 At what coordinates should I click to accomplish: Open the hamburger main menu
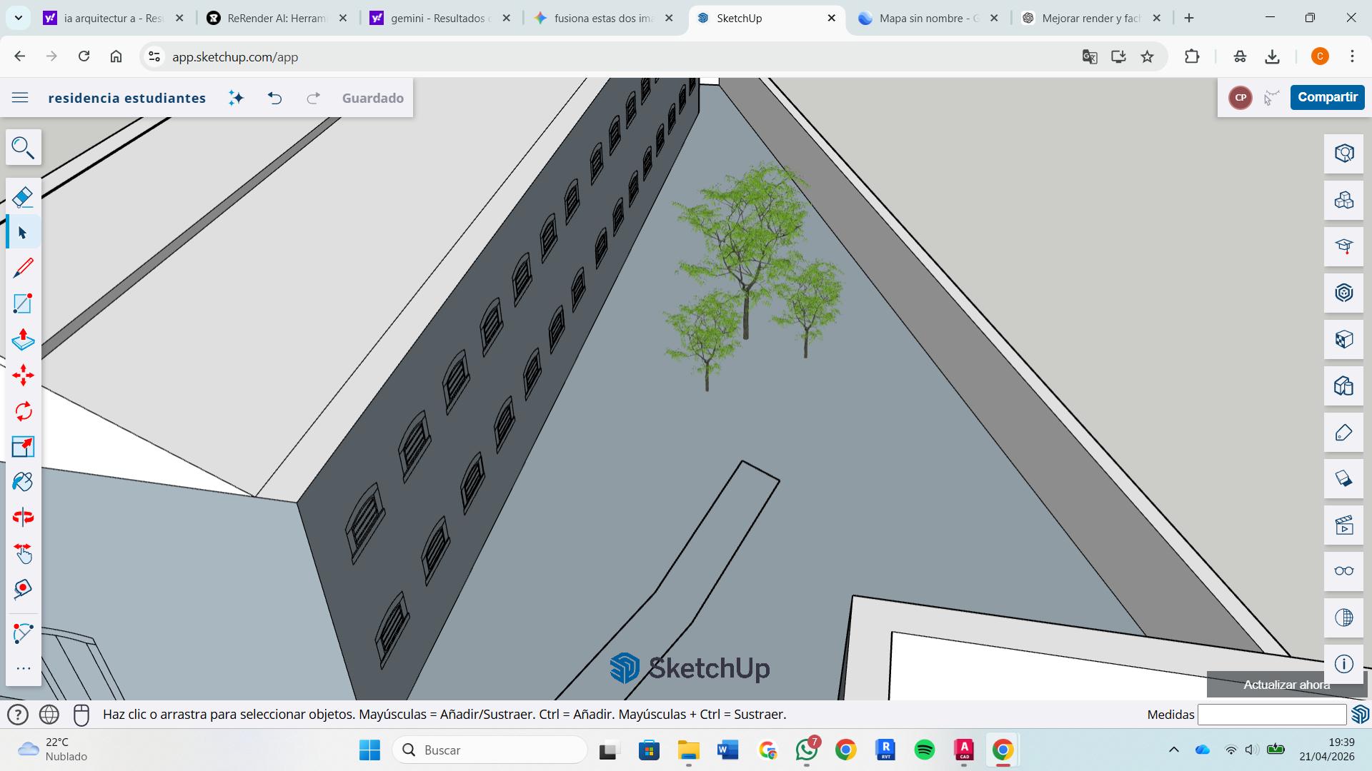coord(20,98)
